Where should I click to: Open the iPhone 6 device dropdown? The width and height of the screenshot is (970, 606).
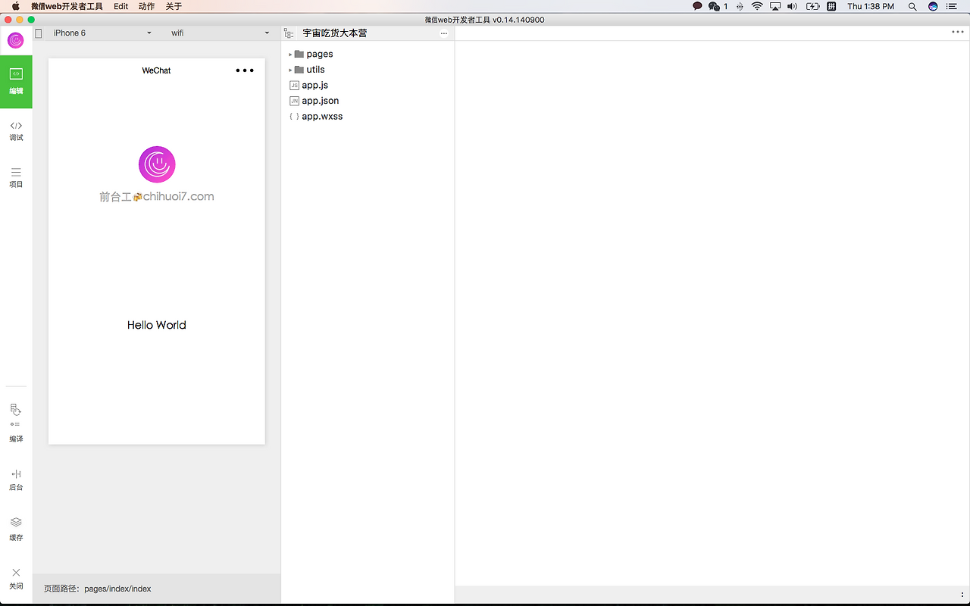tap(102, 33)
